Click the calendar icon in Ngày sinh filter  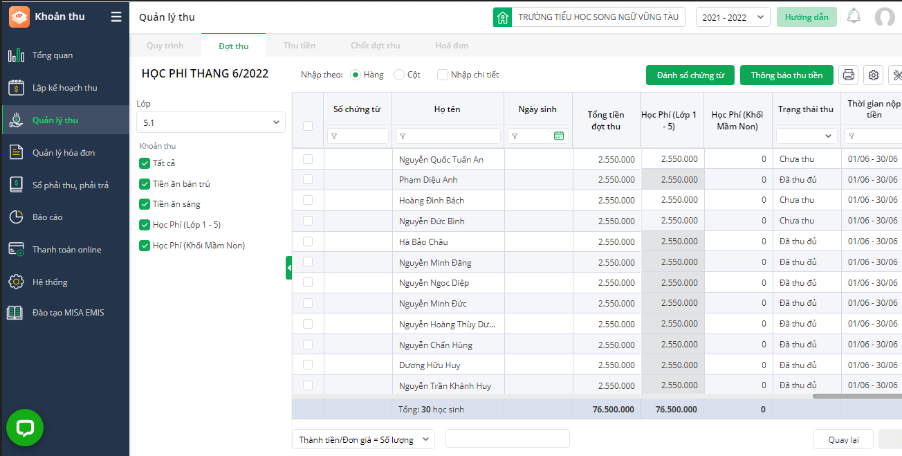coord(559,136)
